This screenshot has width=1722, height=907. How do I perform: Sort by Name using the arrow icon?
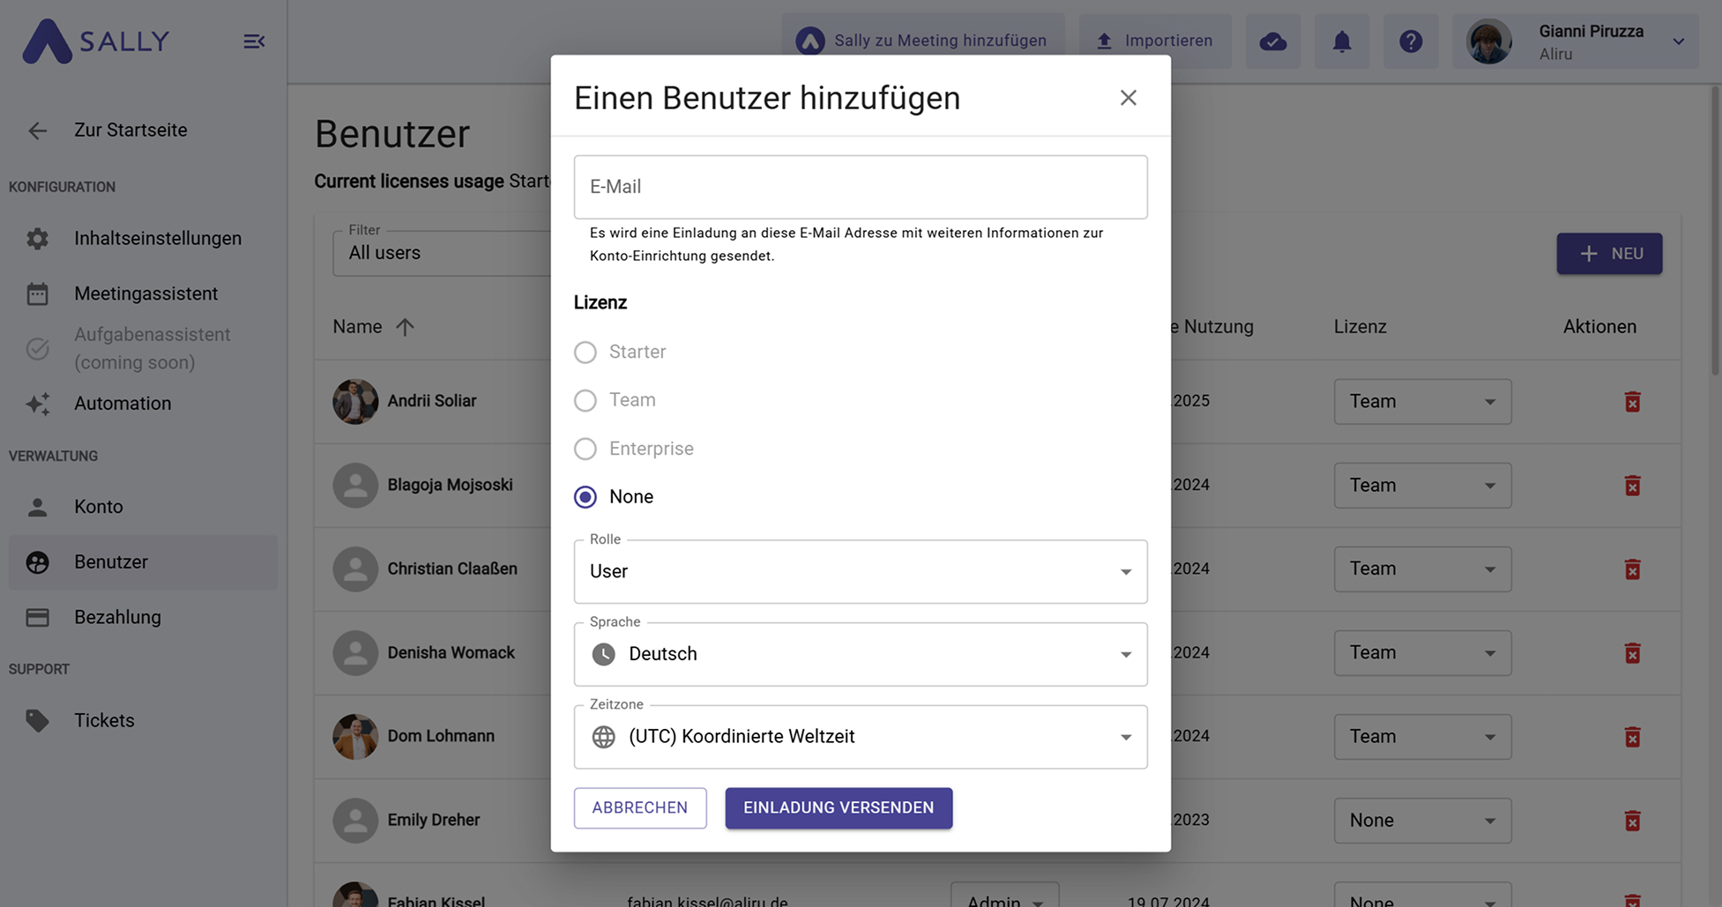tap(405, 327)
